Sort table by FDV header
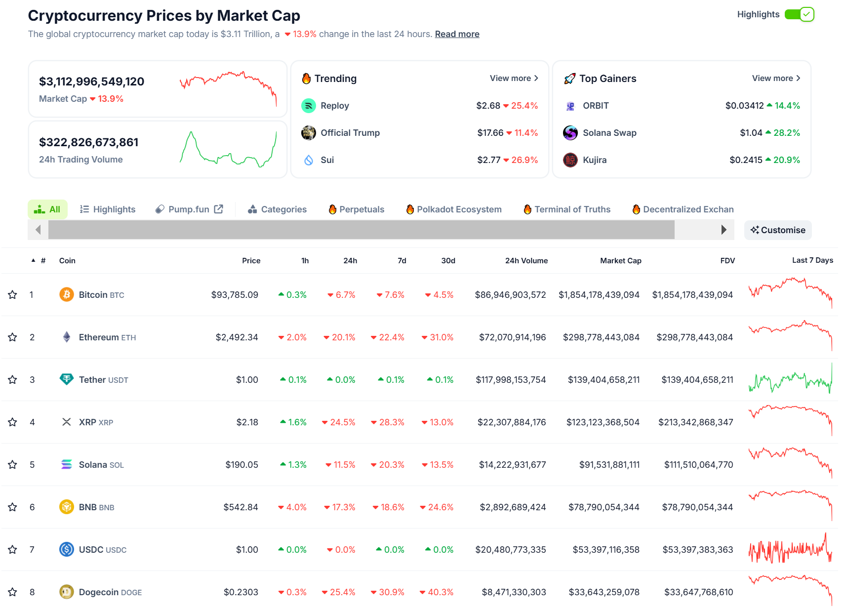845x610 pixels. (727, 260)
